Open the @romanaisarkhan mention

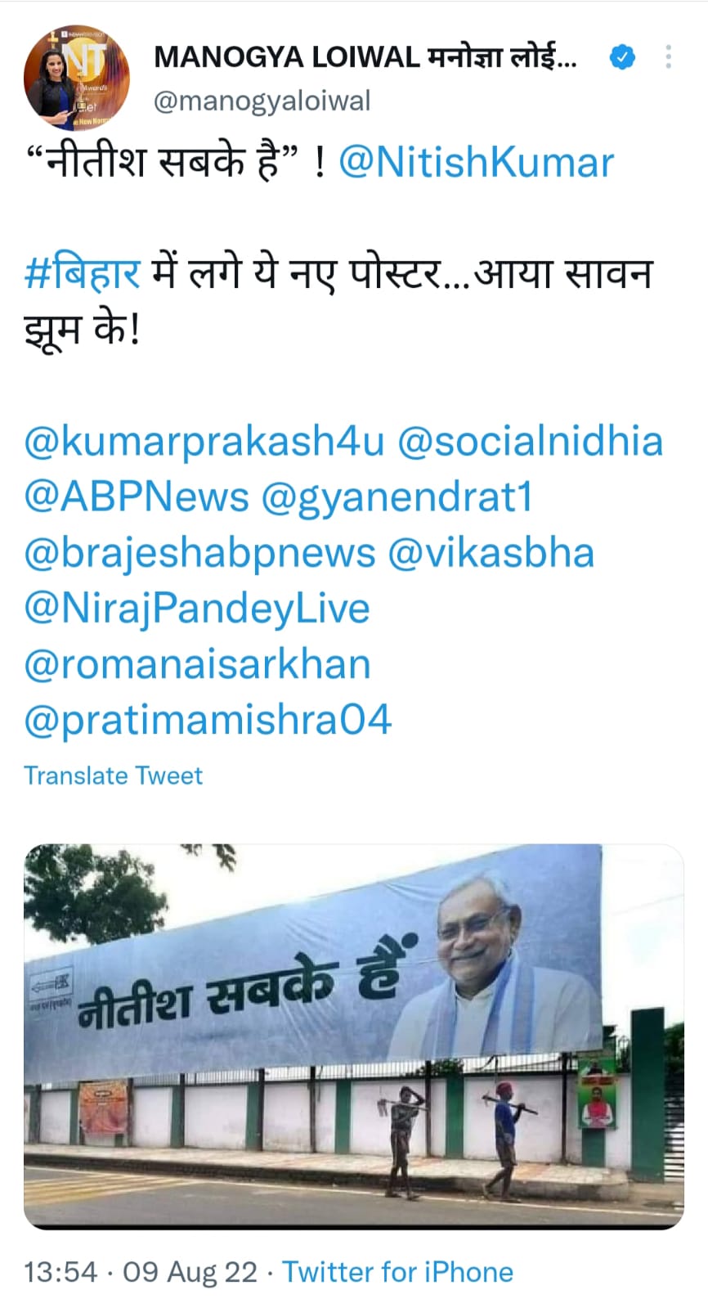point(197,664)
